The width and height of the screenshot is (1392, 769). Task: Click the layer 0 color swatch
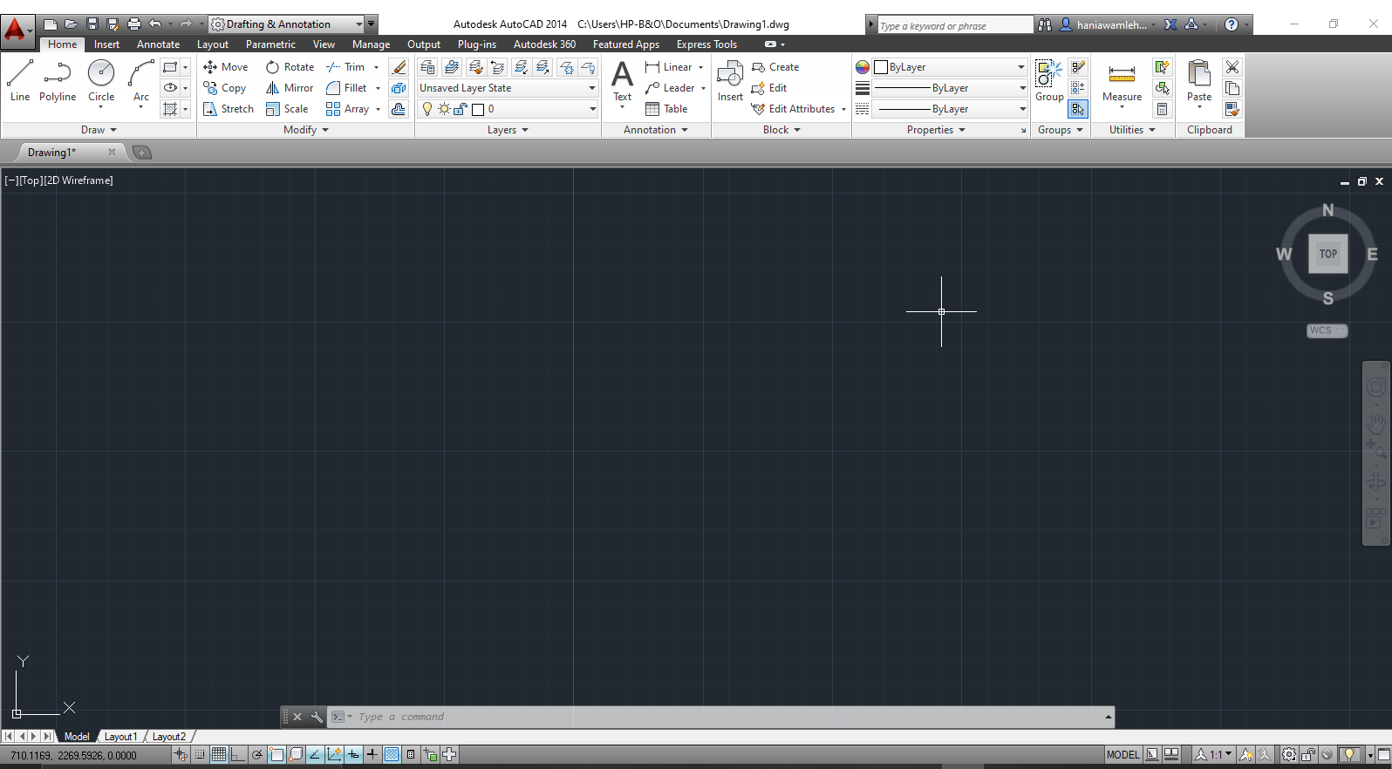pyautogui.click(x=478, y=109)
